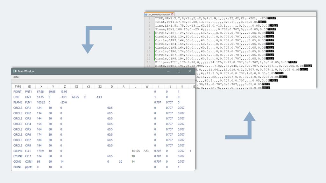Sort the table by TYPE column header
This screenshot has width=326, height=183.
point(18,86)
